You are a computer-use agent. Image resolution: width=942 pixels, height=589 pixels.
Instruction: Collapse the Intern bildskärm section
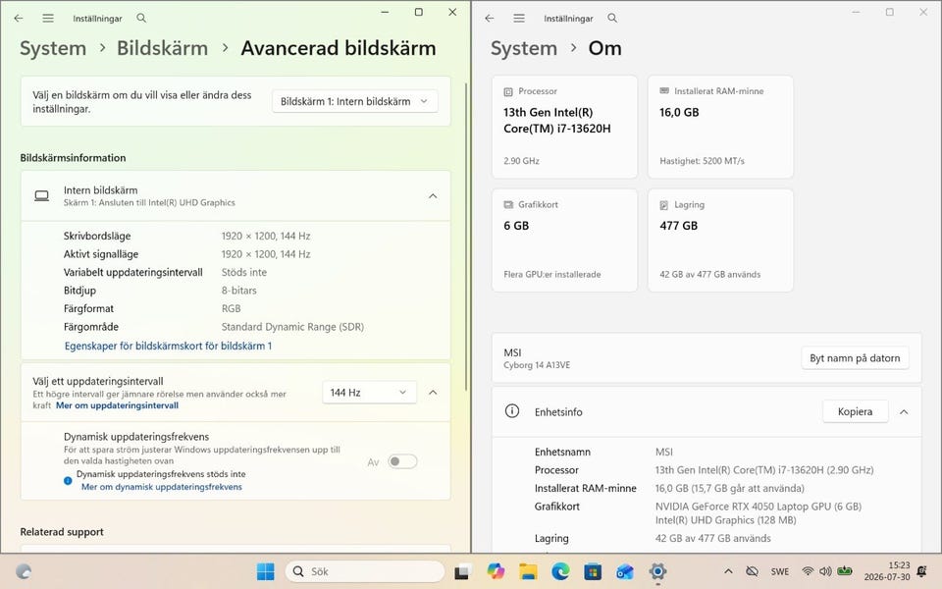tap(433, 196)
